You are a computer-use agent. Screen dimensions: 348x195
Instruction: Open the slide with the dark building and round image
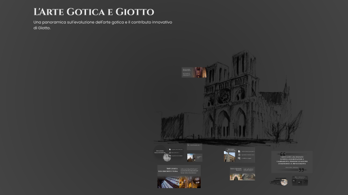click(279, 182)
